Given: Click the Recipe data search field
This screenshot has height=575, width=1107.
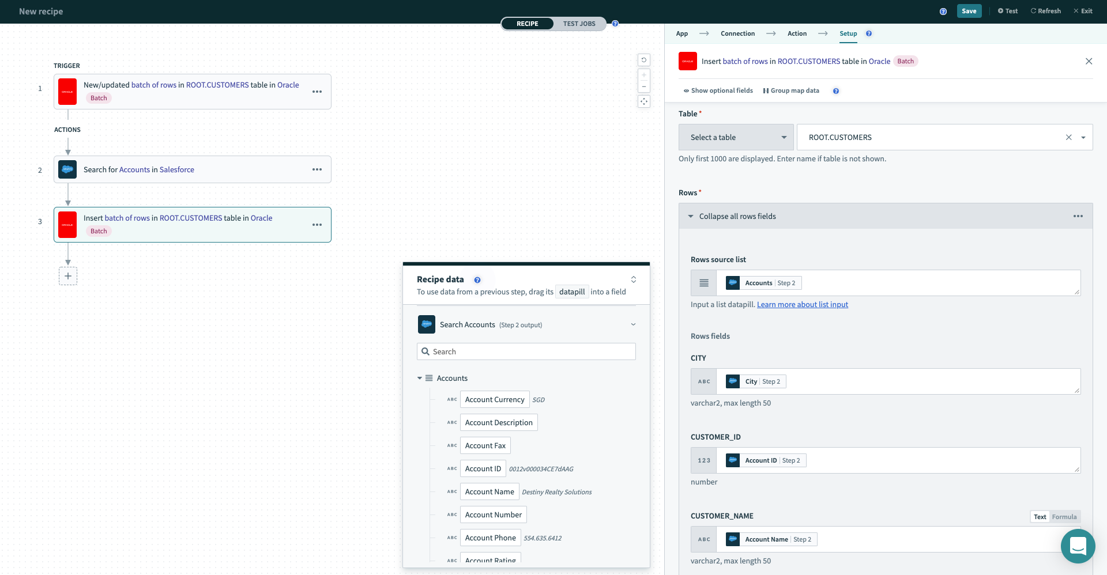Looking at the screenshot, I should [526, 351].
